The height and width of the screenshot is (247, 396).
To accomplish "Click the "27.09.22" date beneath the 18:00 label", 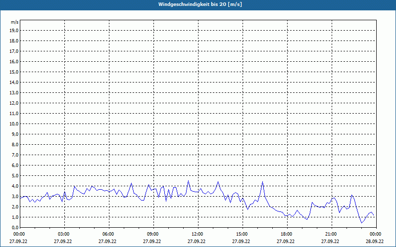I will 286,241.
